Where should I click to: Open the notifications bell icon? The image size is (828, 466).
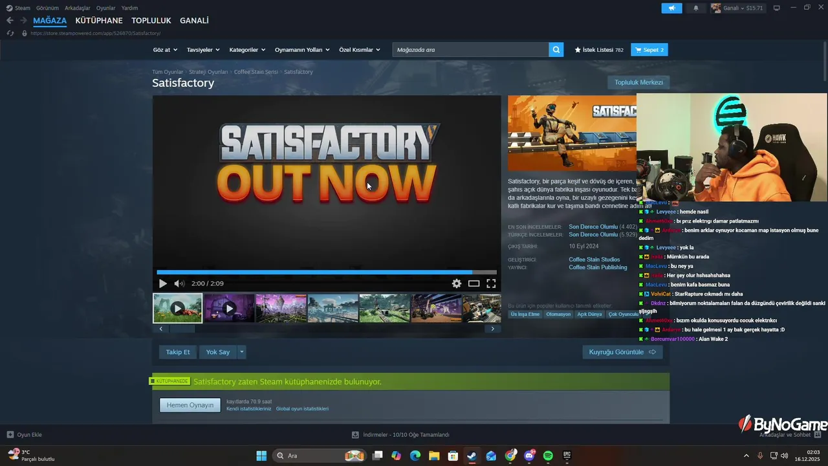(696, 8)
